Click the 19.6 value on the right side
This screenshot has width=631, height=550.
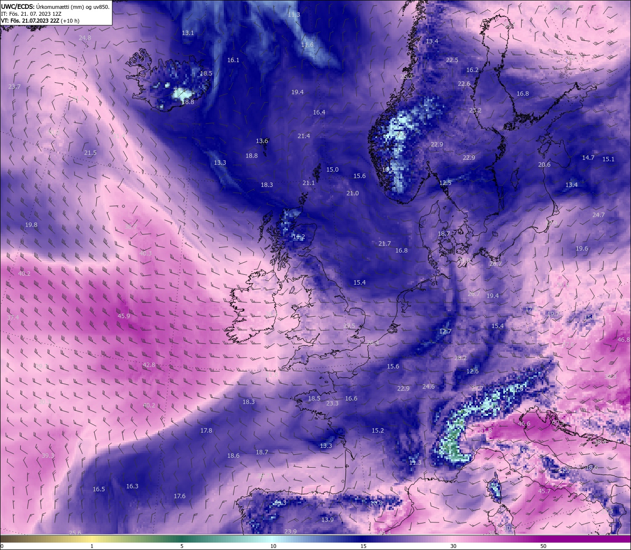(x=582, y=249)
